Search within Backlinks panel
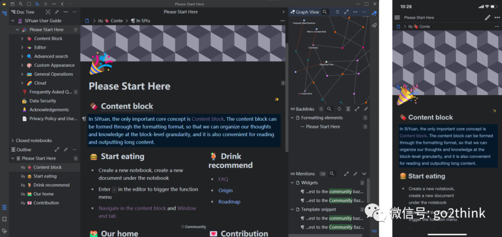 329,109
